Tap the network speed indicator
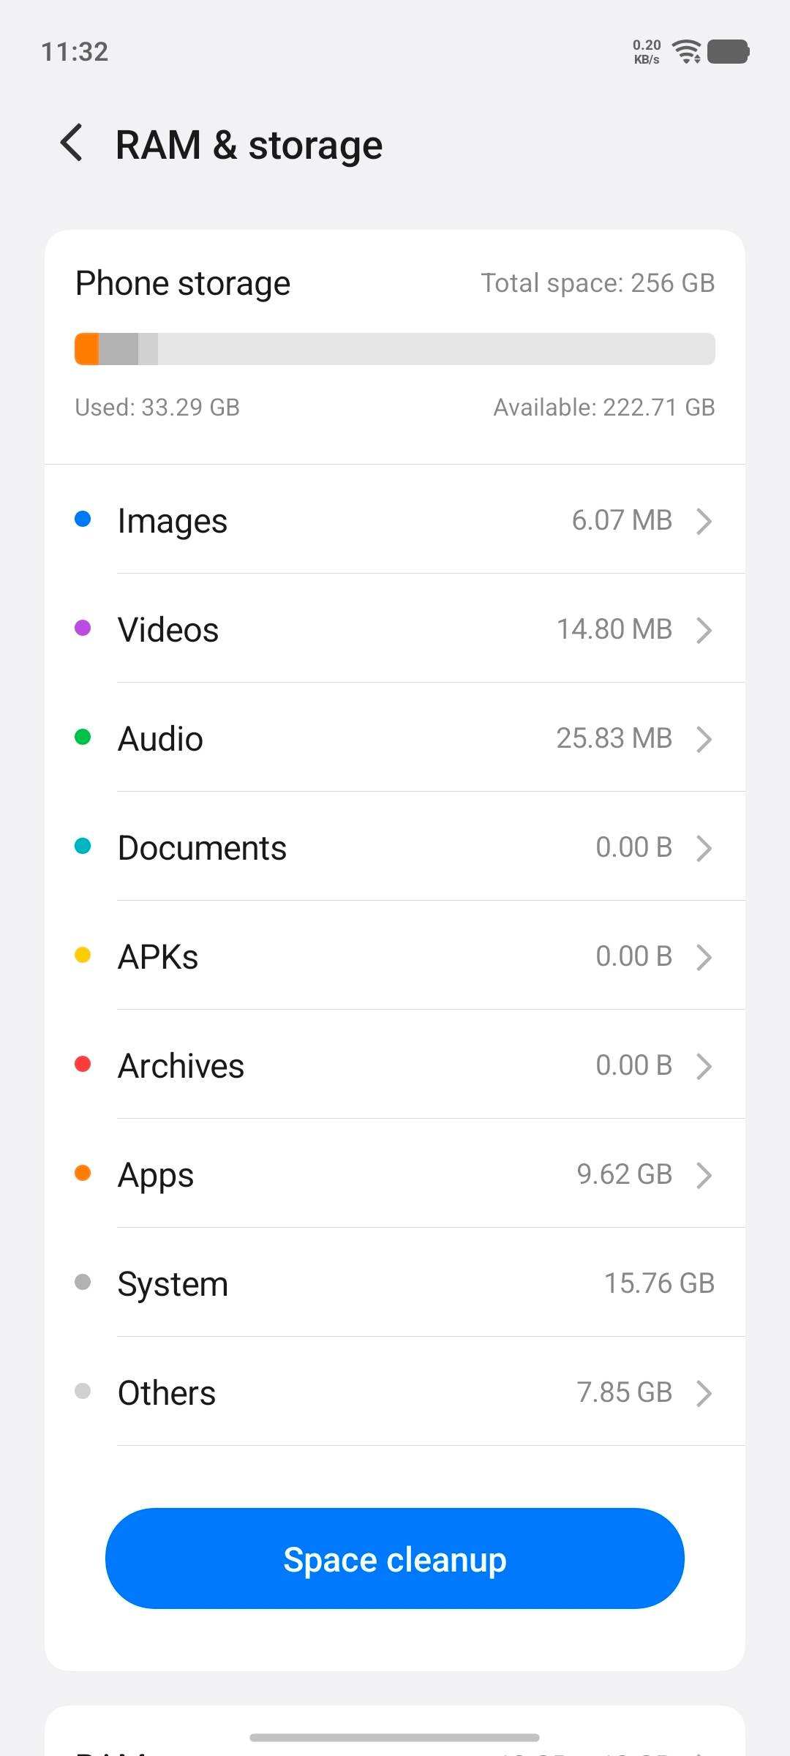The width and height of the screenshot is (790, 1756). pos(647,52)
